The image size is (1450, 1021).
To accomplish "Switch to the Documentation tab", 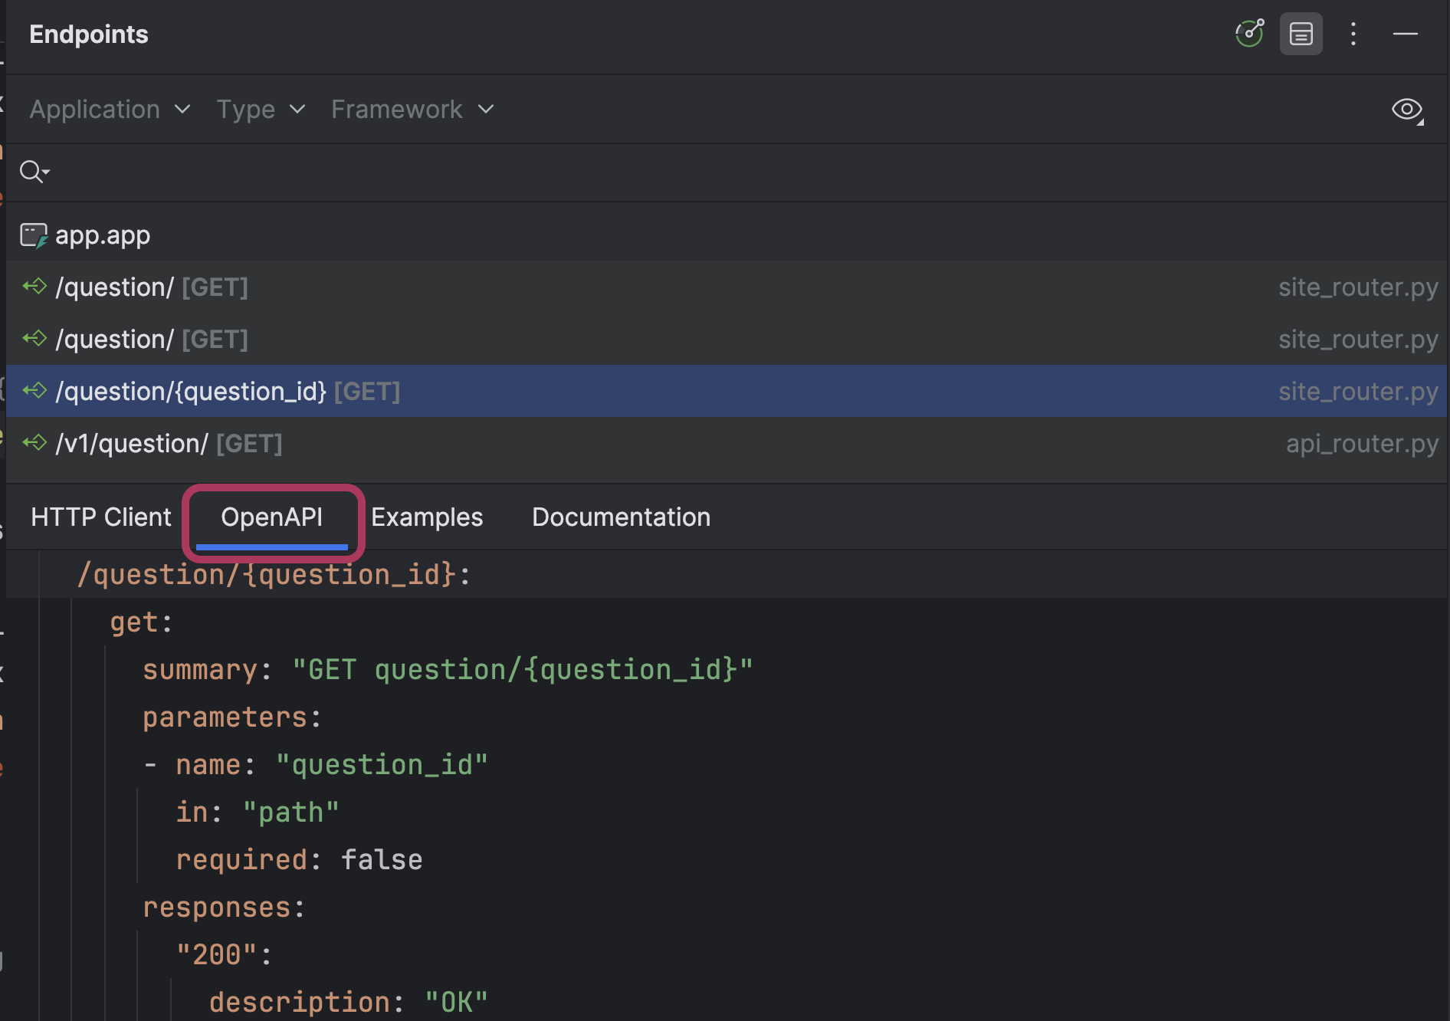I will click(x=621, y=517).
